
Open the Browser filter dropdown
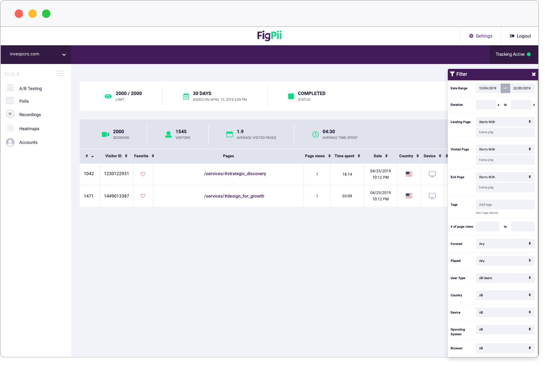(505, 348)
